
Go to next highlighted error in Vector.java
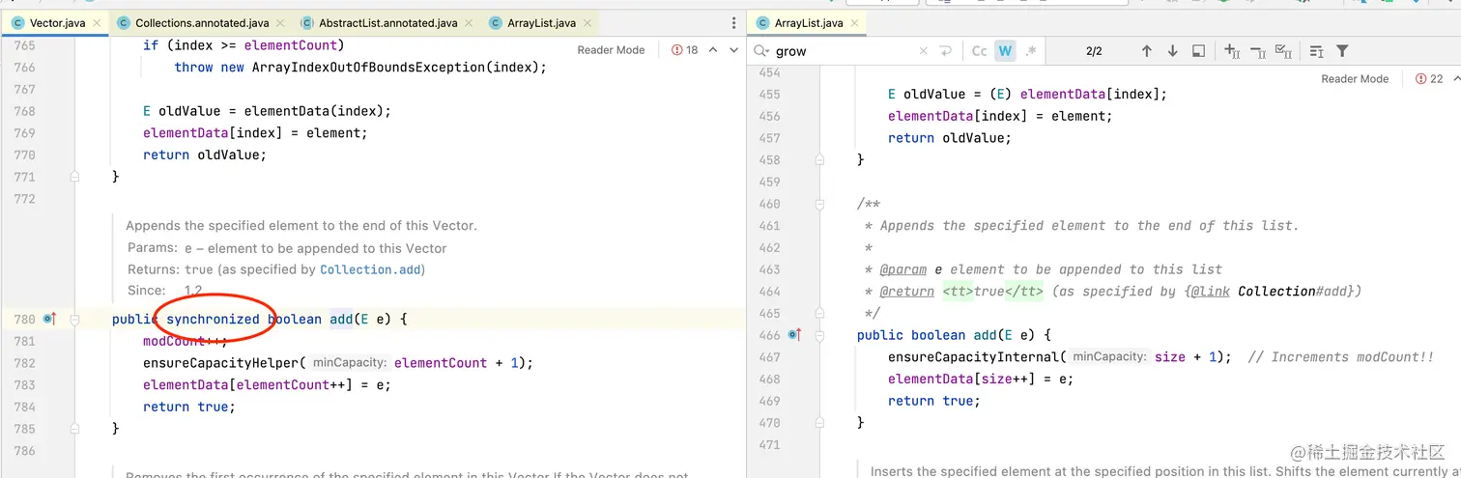[x=732, y=50]
